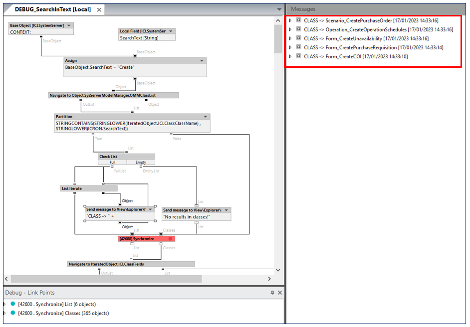
Task: Click the teal dot beside Synchronize List entry
Action: [x=13, y=304]
